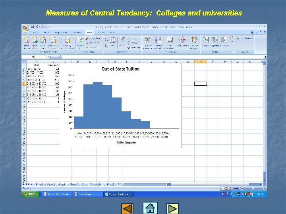This screenshot has height=214, width=286.
Task: Click Advanced filter option
Action: pos(133,48)
